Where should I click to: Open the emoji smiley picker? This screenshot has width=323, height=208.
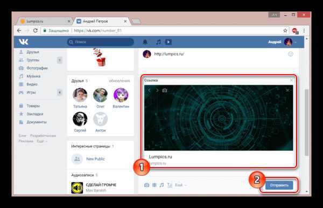(291, 54)
